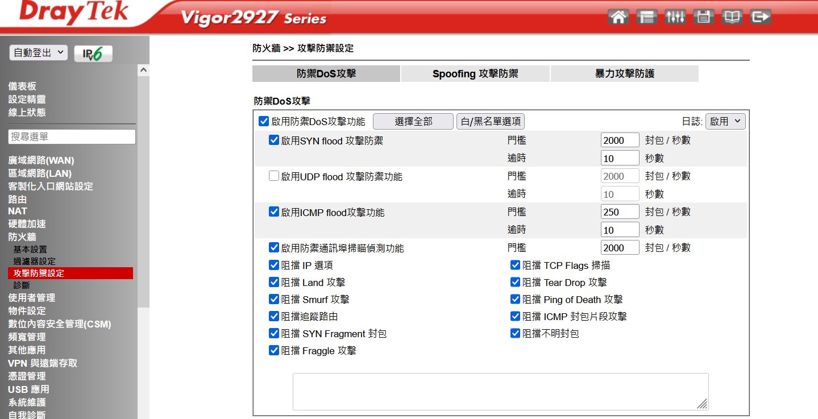Open the 自動登出 dropdown
Image resolution: width=818 pixels, height=419 pixels.
[x=39, y=53]
